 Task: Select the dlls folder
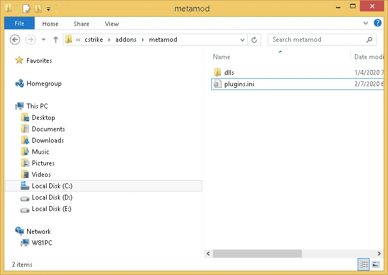point(229,72)
